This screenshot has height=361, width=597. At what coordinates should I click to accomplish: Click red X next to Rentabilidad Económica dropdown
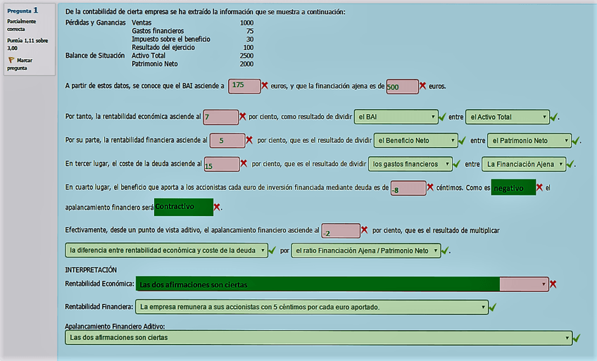point(553,284)
